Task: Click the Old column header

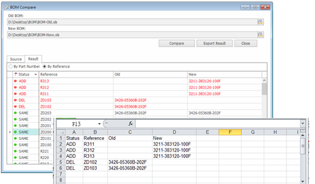Action: [150, 75]
